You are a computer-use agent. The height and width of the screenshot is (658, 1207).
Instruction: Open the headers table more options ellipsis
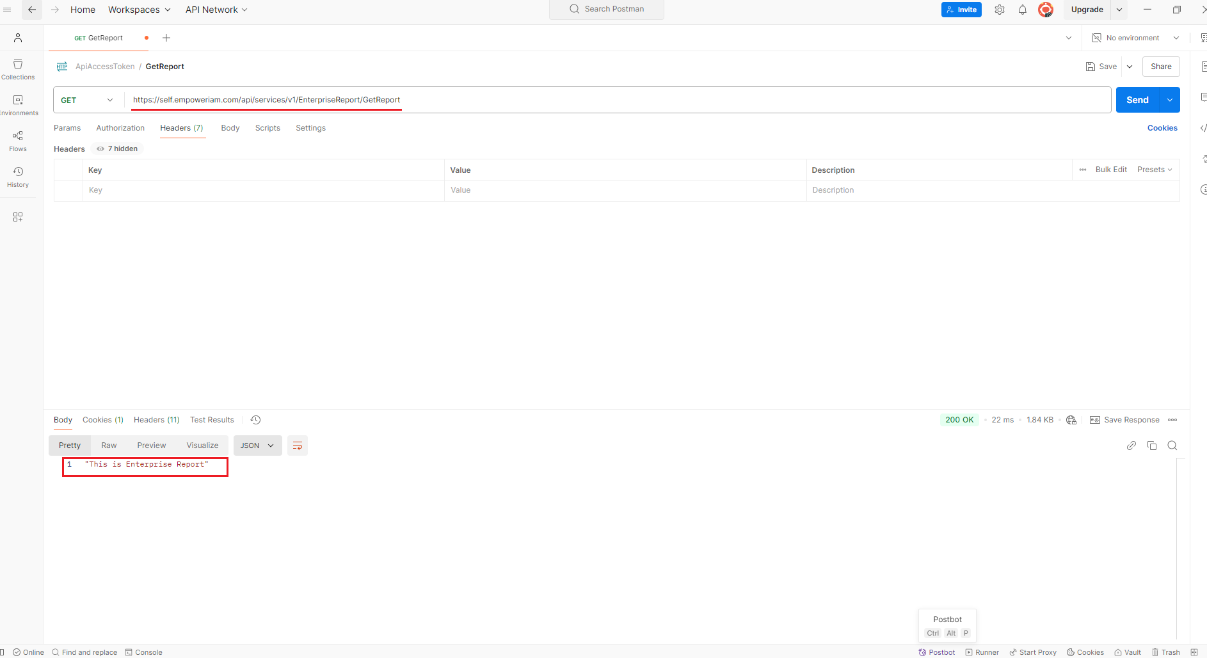point(1083,170)
